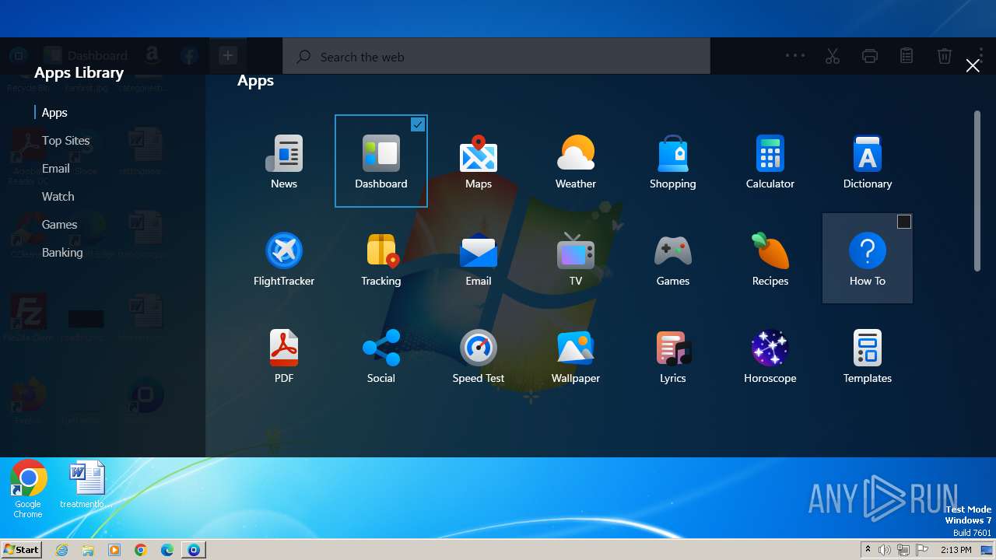Launch the PDF app
Viewport: 996px width, 560px height.
pos(284,356)
